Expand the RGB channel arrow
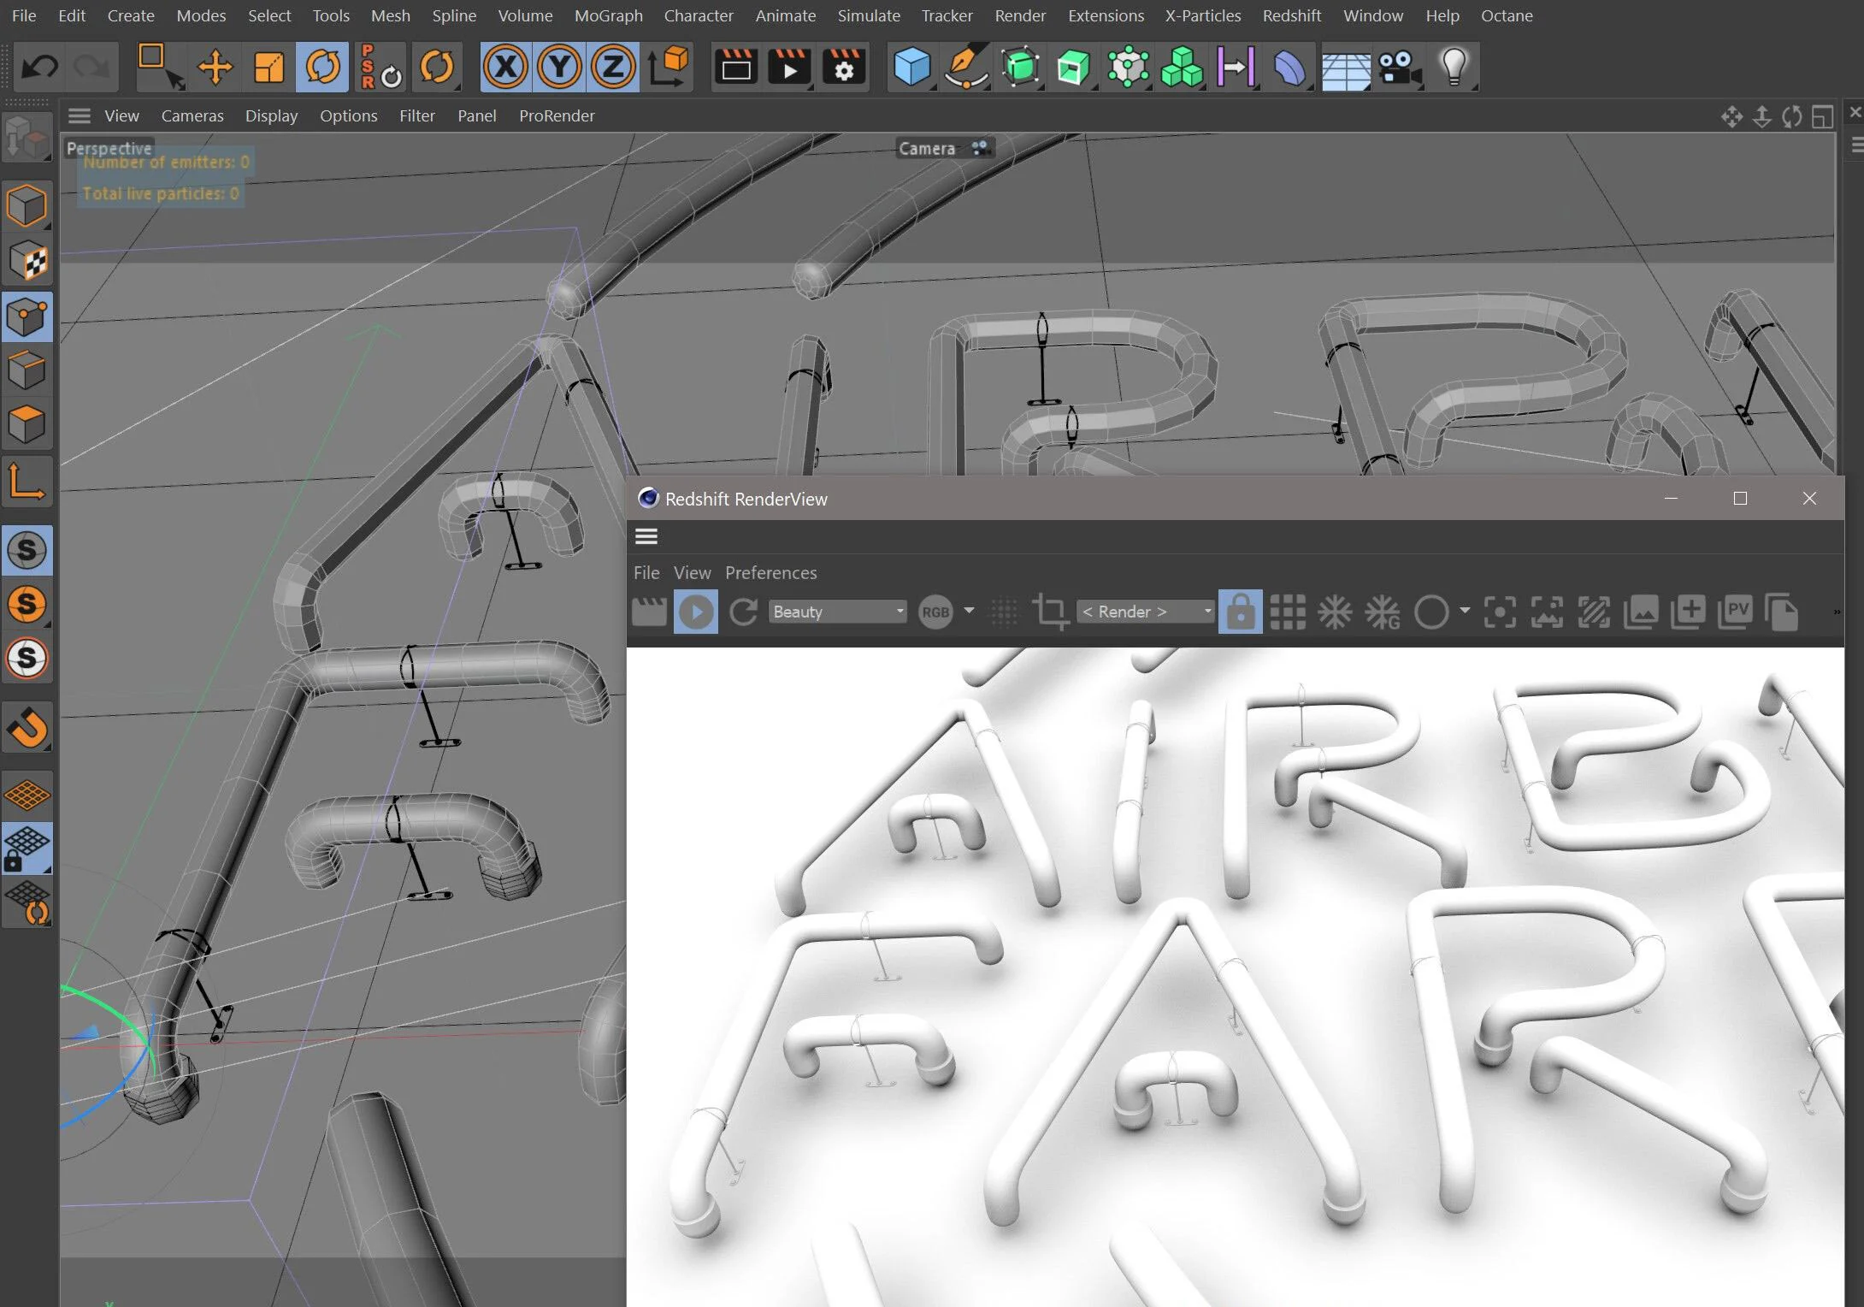 point(969,611)
